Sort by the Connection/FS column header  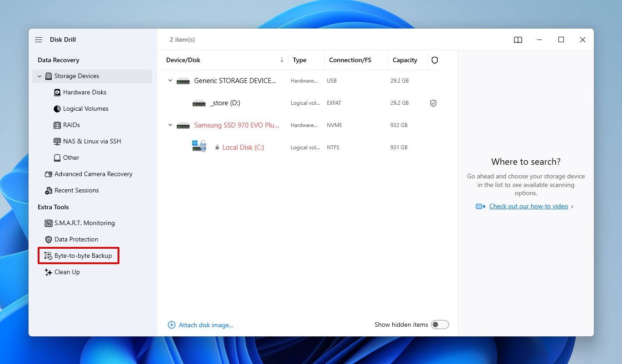(350, 60)
